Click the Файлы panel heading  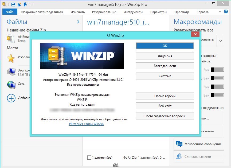[x=17, y=22]
